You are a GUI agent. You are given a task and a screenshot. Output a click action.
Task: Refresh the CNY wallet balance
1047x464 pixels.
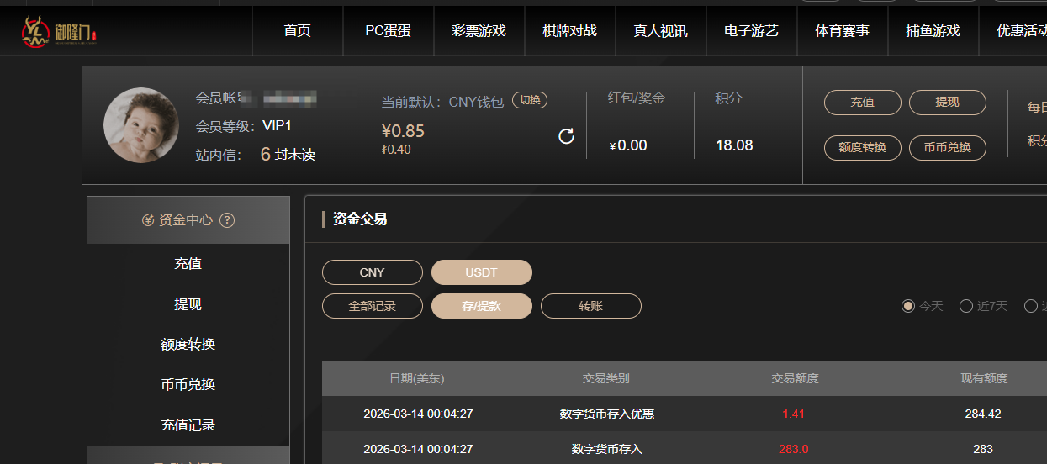[x=567, y=136]
